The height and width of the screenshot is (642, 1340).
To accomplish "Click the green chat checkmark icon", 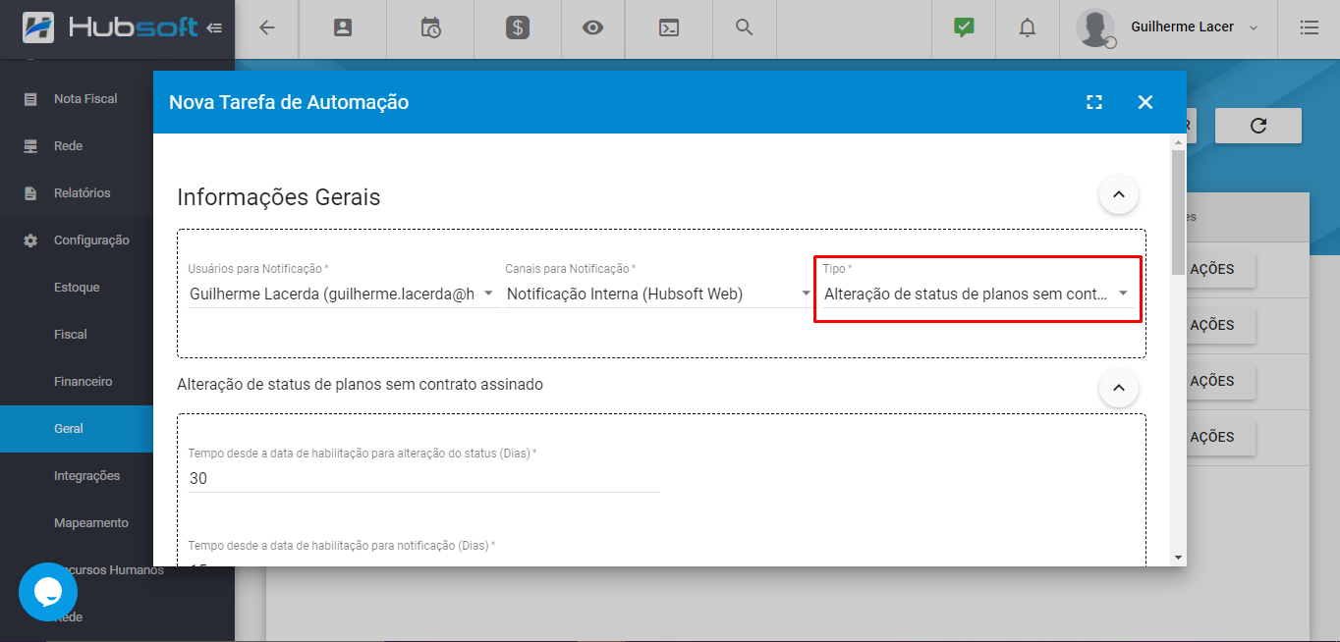I will [x=964, y=27].
